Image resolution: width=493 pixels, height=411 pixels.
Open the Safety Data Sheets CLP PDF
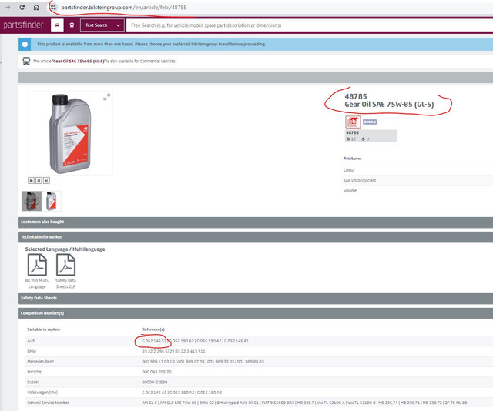tap(65, 271)
